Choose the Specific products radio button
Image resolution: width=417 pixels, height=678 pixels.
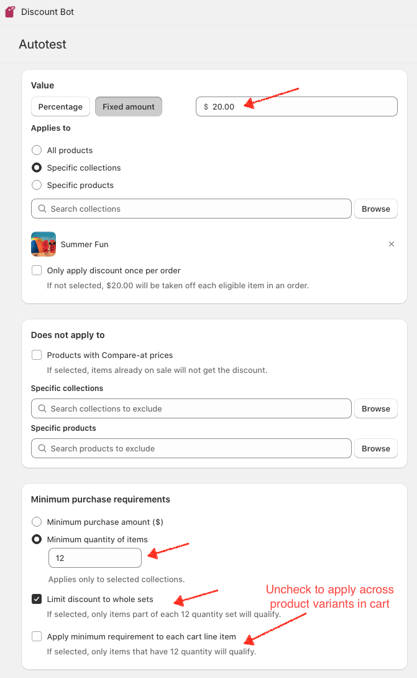37,185
